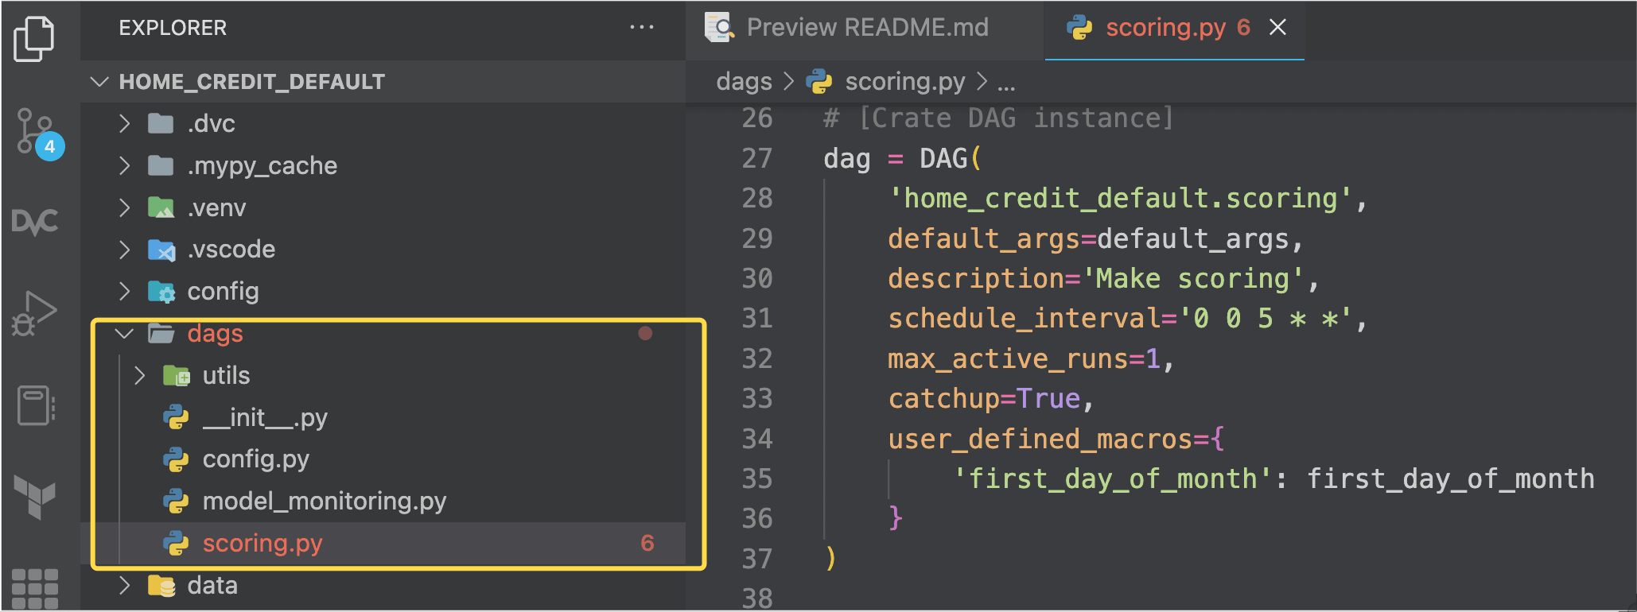
Task: Open model_monitoring.py file
Action: tap(324, 502)
